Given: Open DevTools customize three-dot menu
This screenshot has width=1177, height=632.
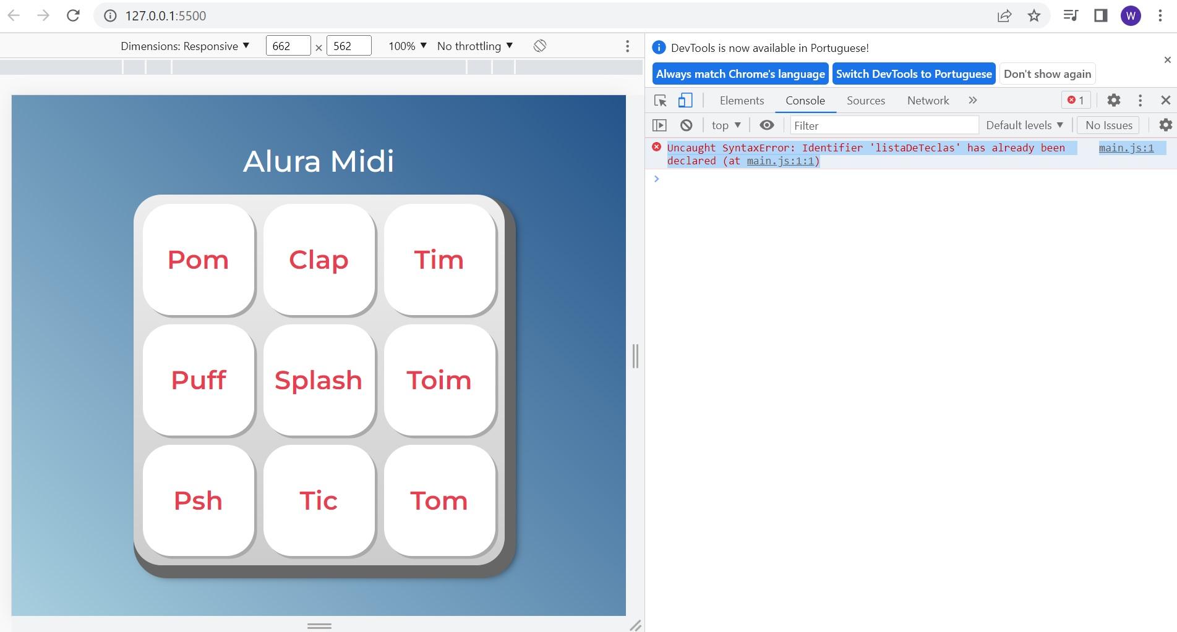Looking at the screenshot, I should click(1140, 100).
